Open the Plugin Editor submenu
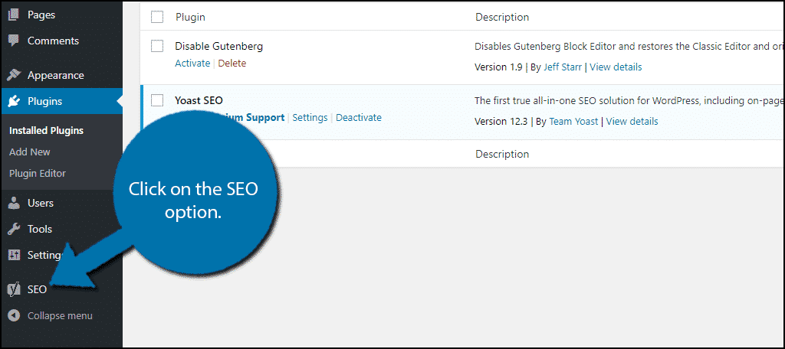The image size is (785, 349). [38, 174]
